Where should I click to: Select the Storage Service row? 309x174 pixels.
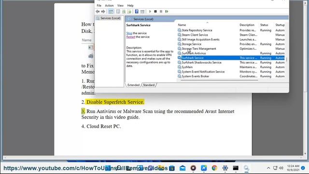click(231, 44)
